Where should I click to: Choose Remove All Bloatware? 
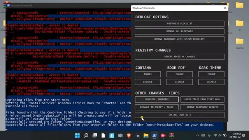click(x=179, y=31)
